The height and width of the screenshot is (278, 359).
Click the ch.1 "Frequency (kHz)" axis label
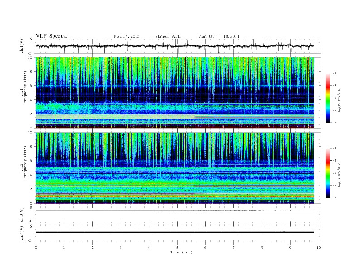pyautogui.click(x=25, y=87)
